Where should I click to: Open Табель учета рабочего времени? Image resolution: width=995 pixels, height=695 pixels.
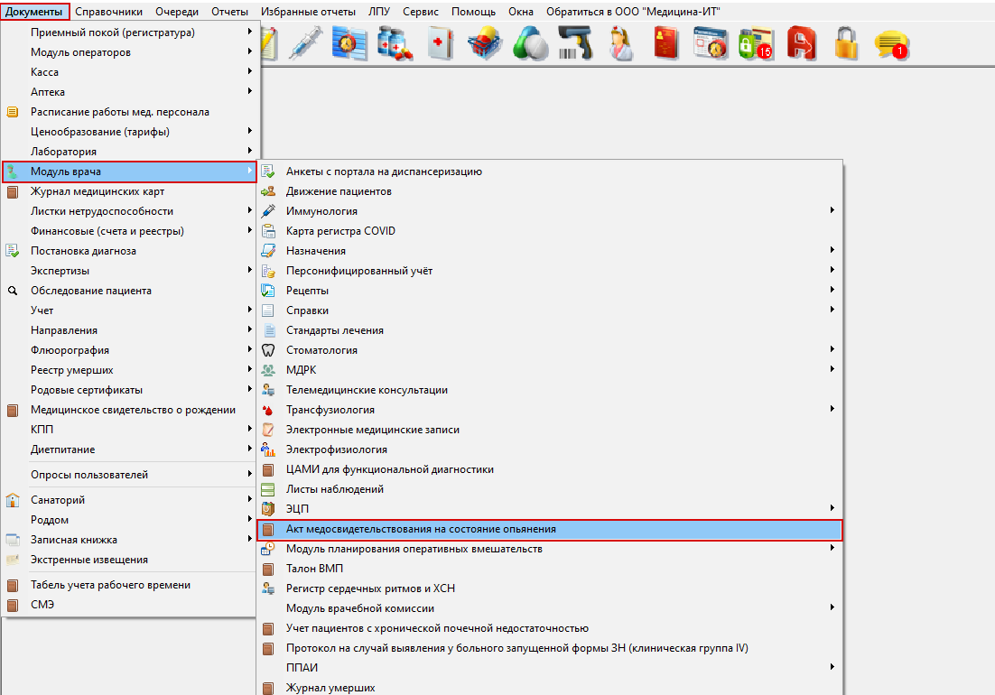click(x=129, y=585)
